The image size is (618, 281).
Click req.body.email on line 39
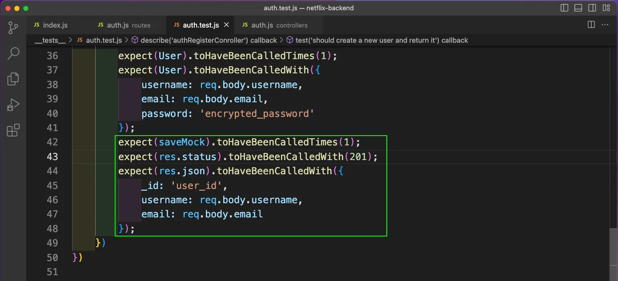tap(222, 99)
